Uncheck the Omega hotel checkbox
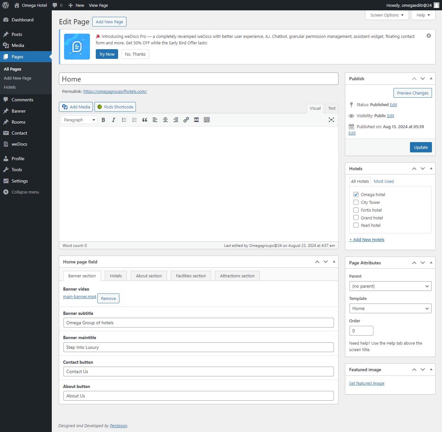The width and height of the screenshot is (442, 432). (356, 194)
